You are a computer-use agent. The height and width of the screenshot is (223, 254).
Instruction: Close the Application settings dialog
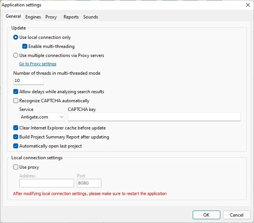(x=248, y=5)
